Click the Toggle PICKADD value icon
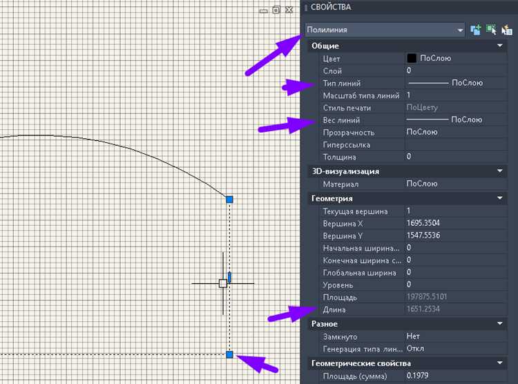 [475, 30]
